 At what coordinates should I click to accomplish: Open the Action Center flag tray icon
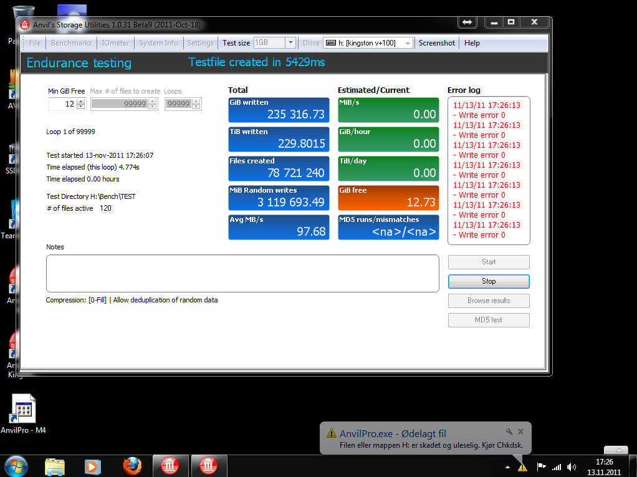pos(541,467)
